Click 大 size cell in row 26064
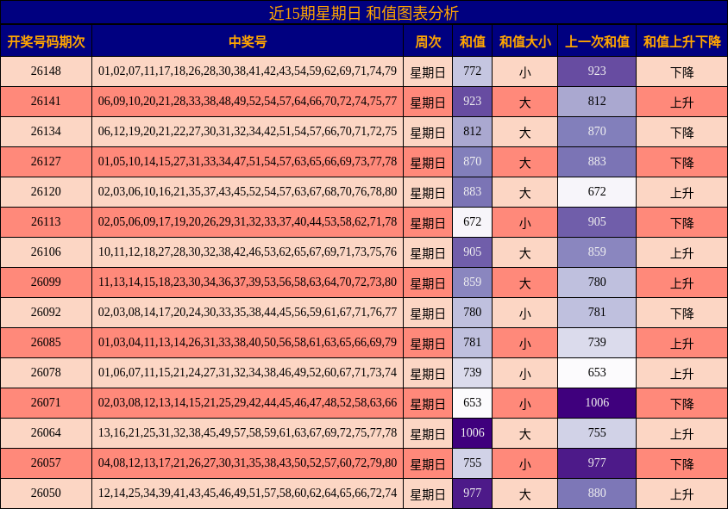Image resolution: width=728 pixels, height=509 pixels. tap(524, 433)
